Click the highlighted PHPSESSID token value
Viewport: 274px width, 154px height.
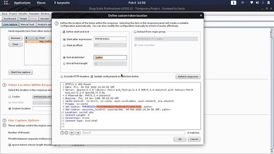119,107
